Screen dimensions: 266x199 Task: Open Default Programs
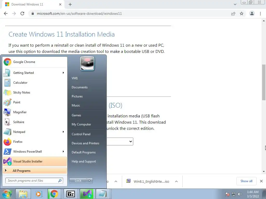[84, 152]
